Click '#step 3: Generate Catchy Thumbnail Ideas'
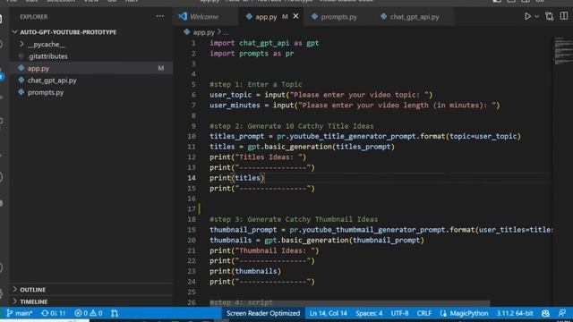 pos(294,219)
